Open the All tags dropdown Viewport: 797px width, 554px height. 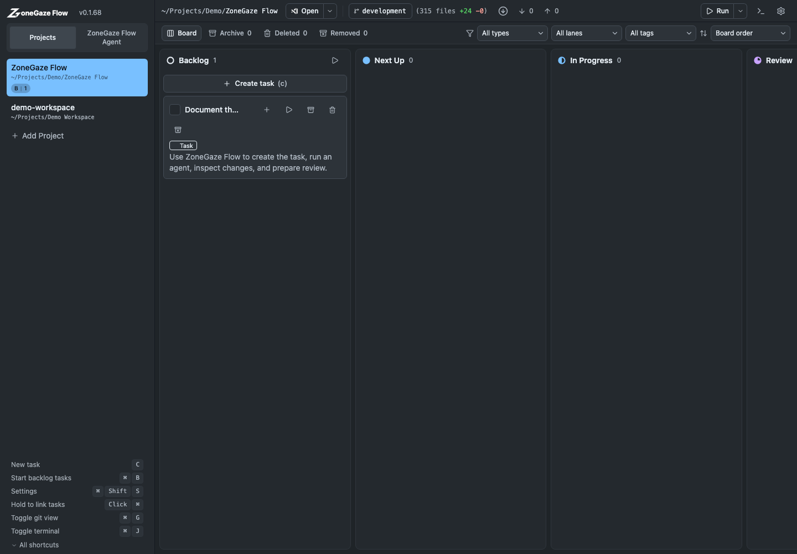click(661, 33)
